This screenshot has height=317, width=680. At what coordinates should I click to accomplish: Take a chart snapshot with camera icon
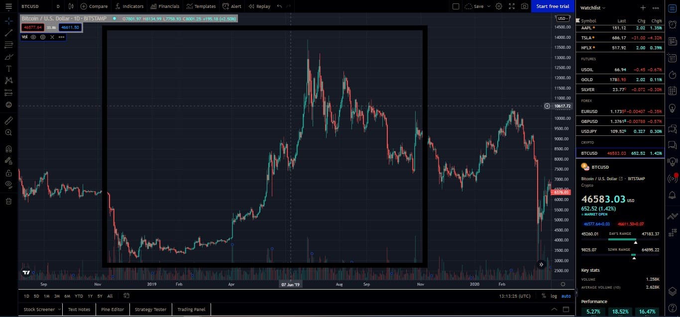tap(524, 6)
